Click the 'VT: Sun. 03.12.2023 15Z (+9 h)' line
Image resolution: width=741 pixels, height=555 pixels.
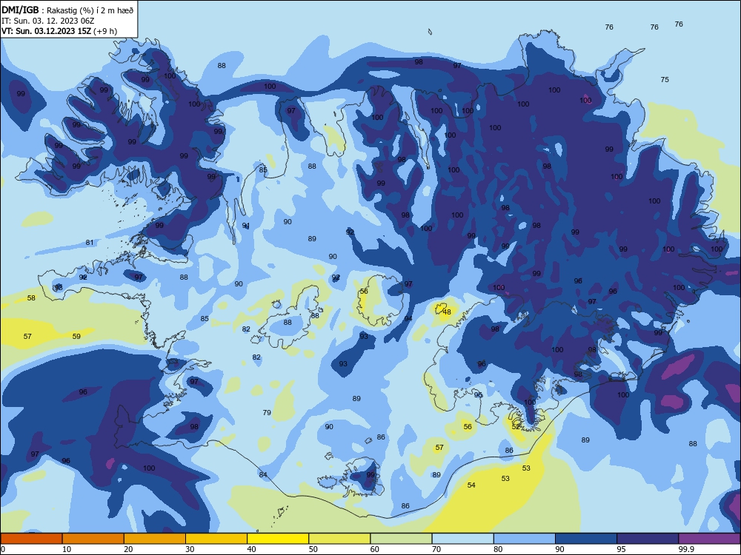pyautogui.click(x=59, y=31)
